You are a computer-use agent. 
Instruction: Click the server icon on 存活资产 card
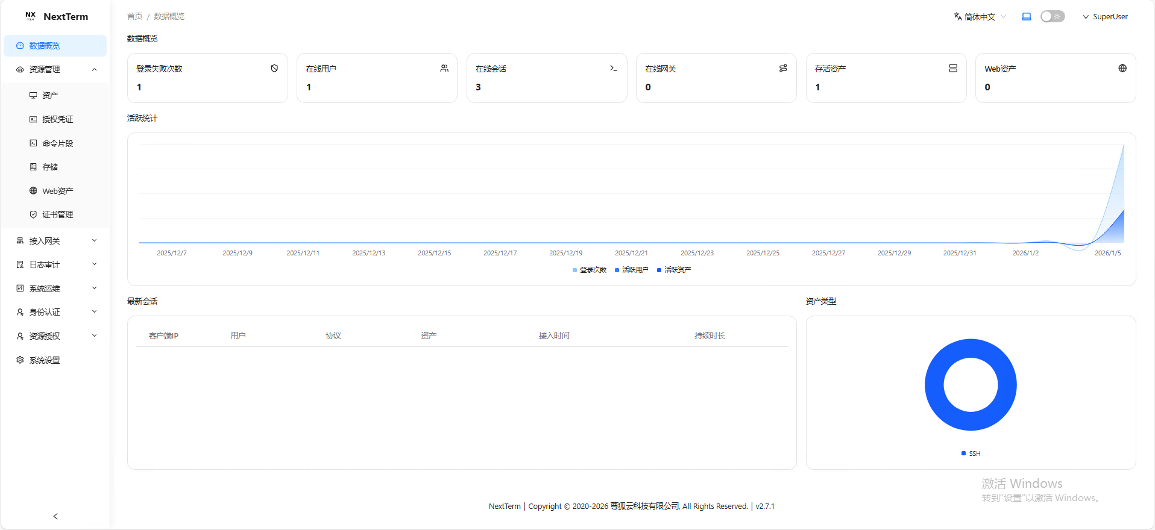(953, 69)
